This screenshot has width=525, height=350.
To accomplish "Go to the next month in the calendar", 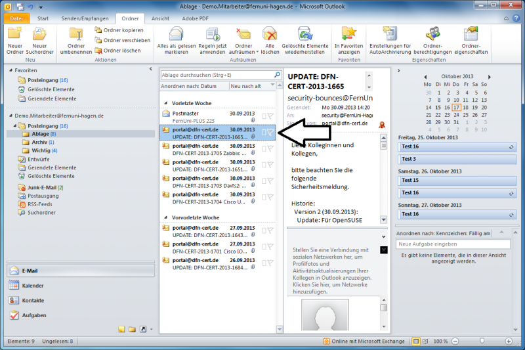I will click(489, 77).
